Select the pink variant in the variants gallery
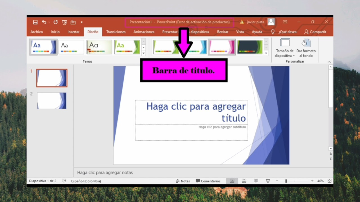Screen dimensions: 360x202 pos(221,47)
